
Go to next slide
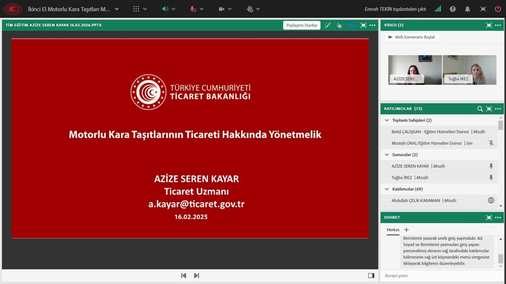pyautogui.click(x=197, y=276)
